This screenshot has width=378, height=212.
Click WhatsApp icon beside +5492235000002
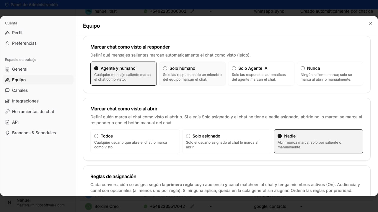pyautogui.click(x=146, y=11)
